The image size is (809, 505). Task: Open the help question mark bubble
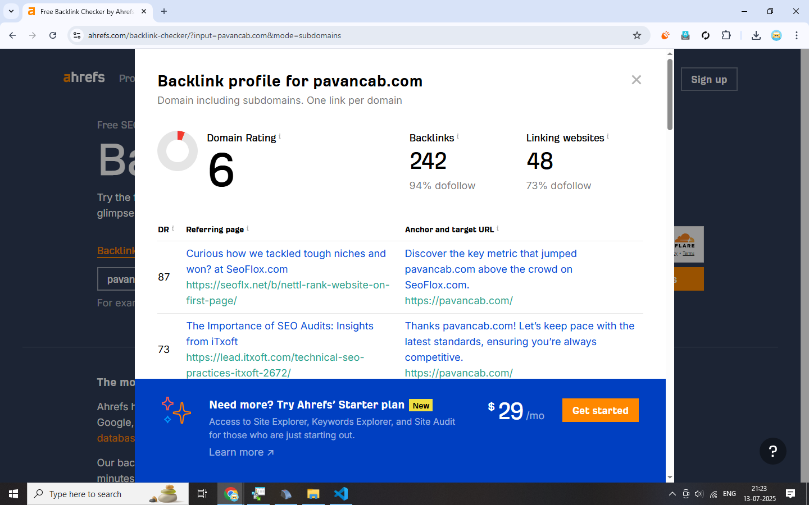point(772,451)
